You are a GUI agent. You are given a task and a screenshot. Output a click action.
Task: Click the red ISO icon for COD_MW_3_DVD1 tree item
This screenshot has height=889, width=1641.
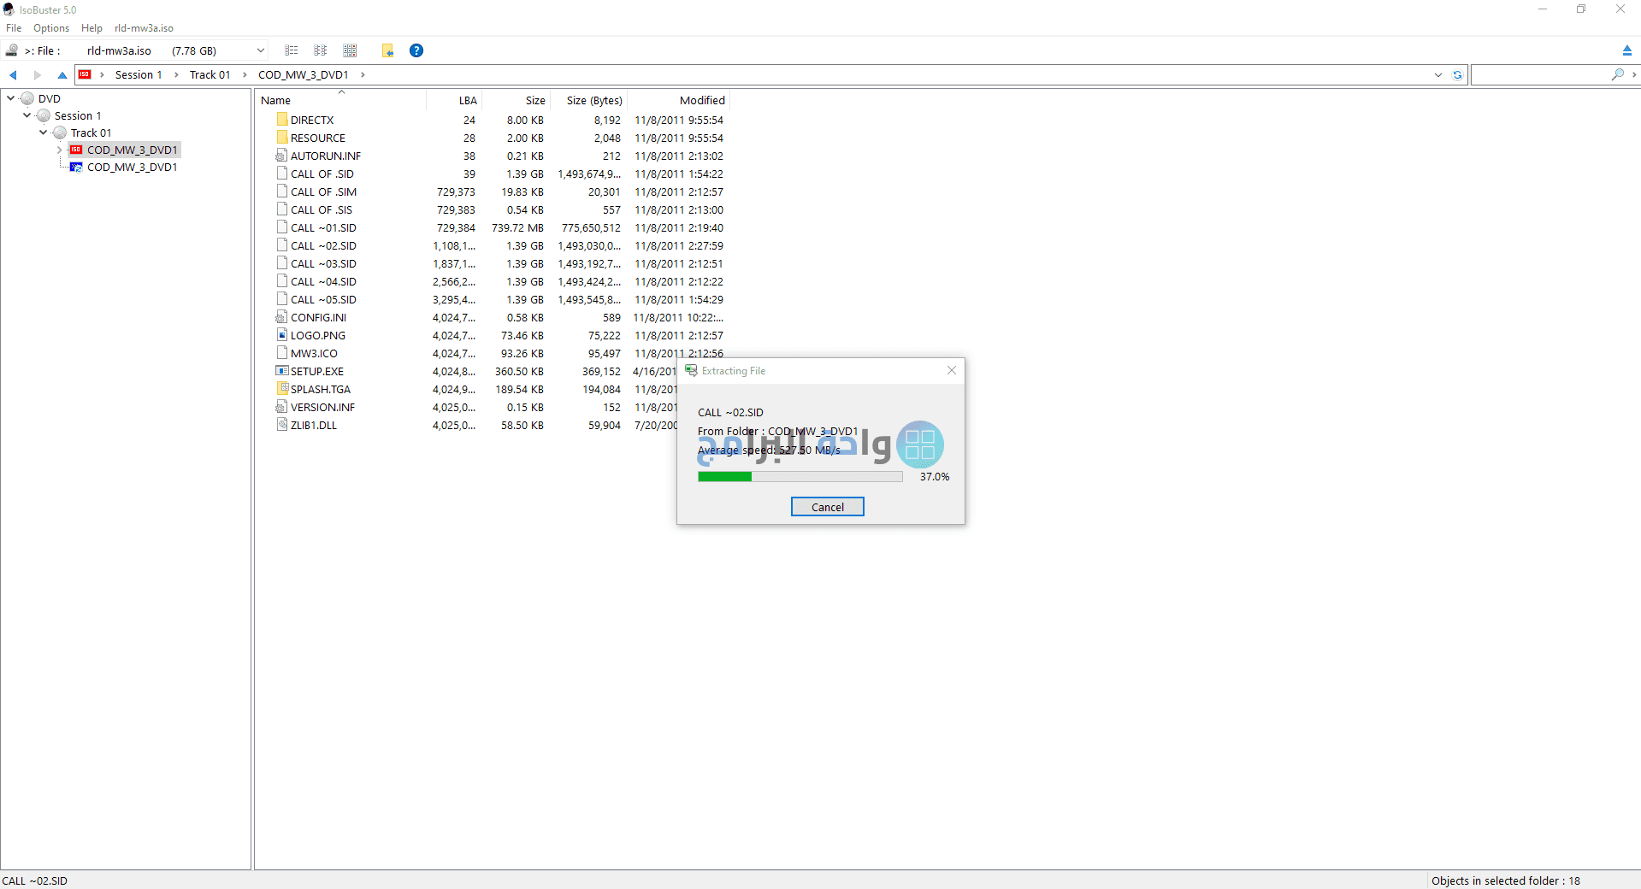pos(76,150)
